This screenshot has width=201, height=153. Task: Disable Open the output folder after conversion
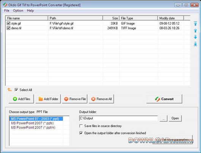point(81,133)
